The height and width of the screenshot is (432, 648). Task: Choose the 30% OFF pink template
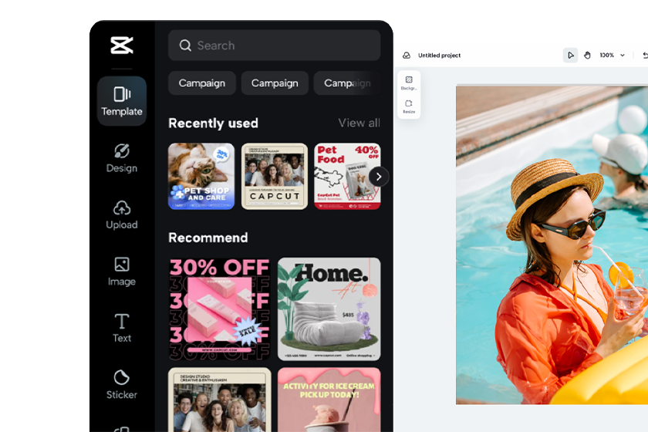pos(219,309)
